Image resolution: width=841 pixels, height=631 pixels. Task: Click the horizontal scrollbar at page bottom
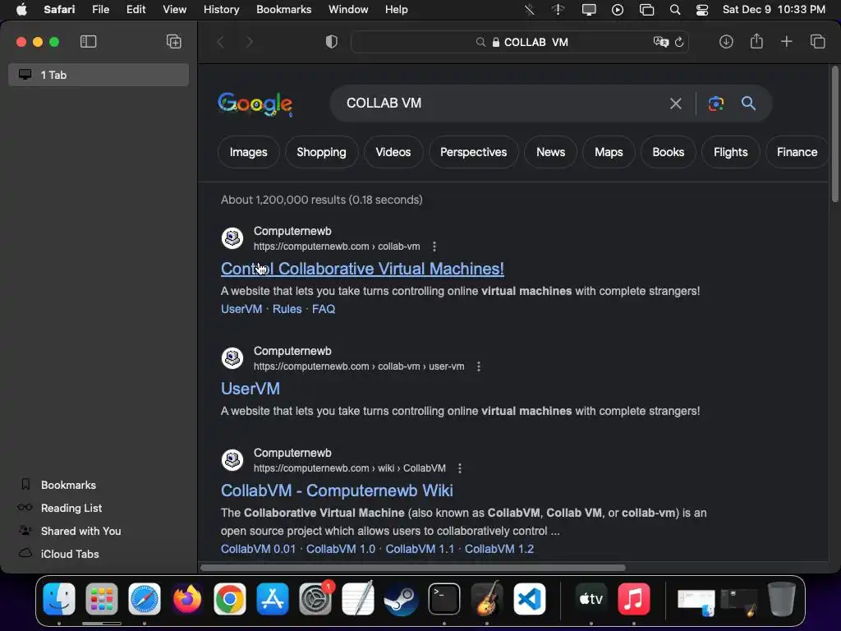coord(413,568)
